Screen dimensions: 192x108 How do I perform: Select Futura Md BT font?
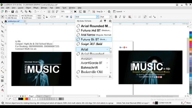click(x=94, y=30)
